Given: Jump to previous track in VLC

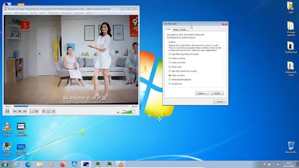Looking at the screenshot, I should 15,111.
